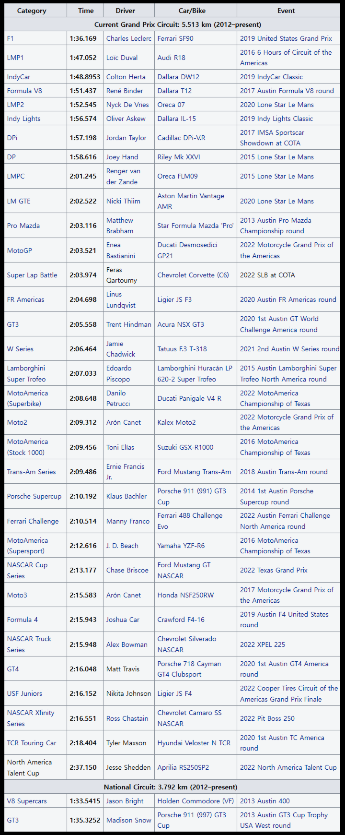345x835 pixels.
Task: Open 2022 Texas Grand Prix link
Action: coord(274,570)
